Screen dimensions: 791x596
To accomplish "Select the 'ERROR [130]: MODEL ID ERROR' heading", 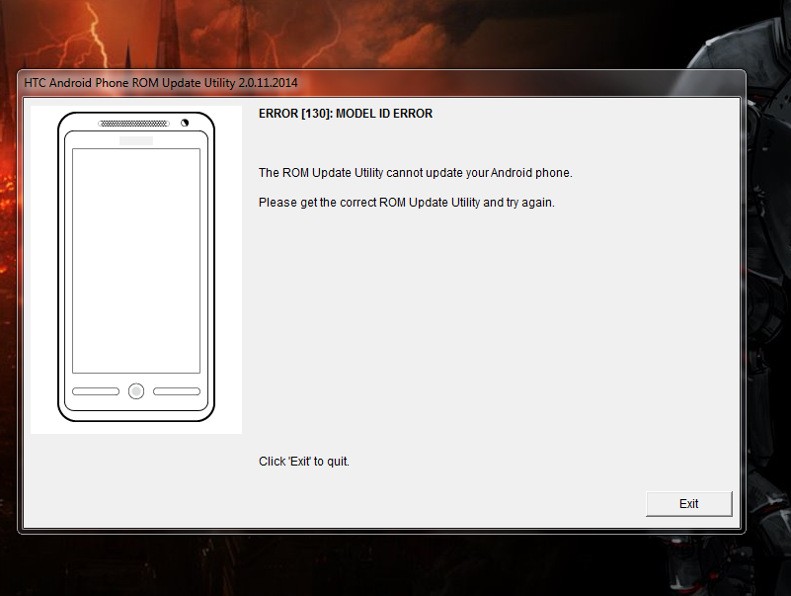I will 346,114.
